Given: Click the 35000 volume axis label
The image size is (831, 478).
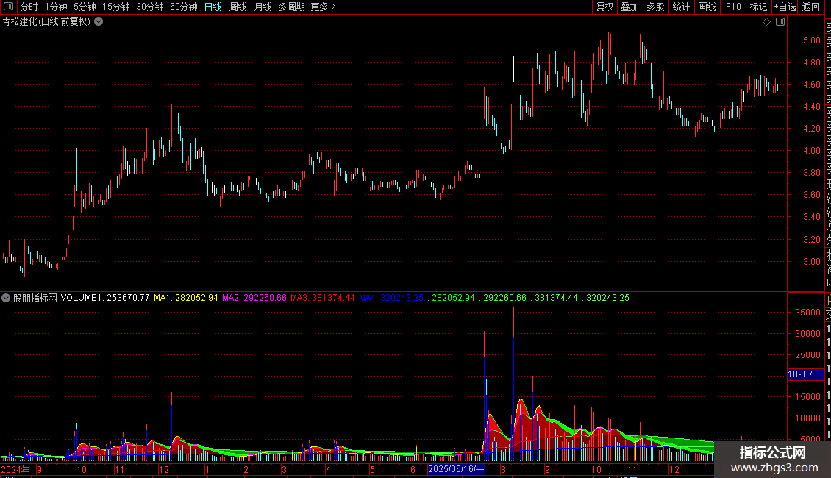Looking at the screenshot, I should (807, 313).
